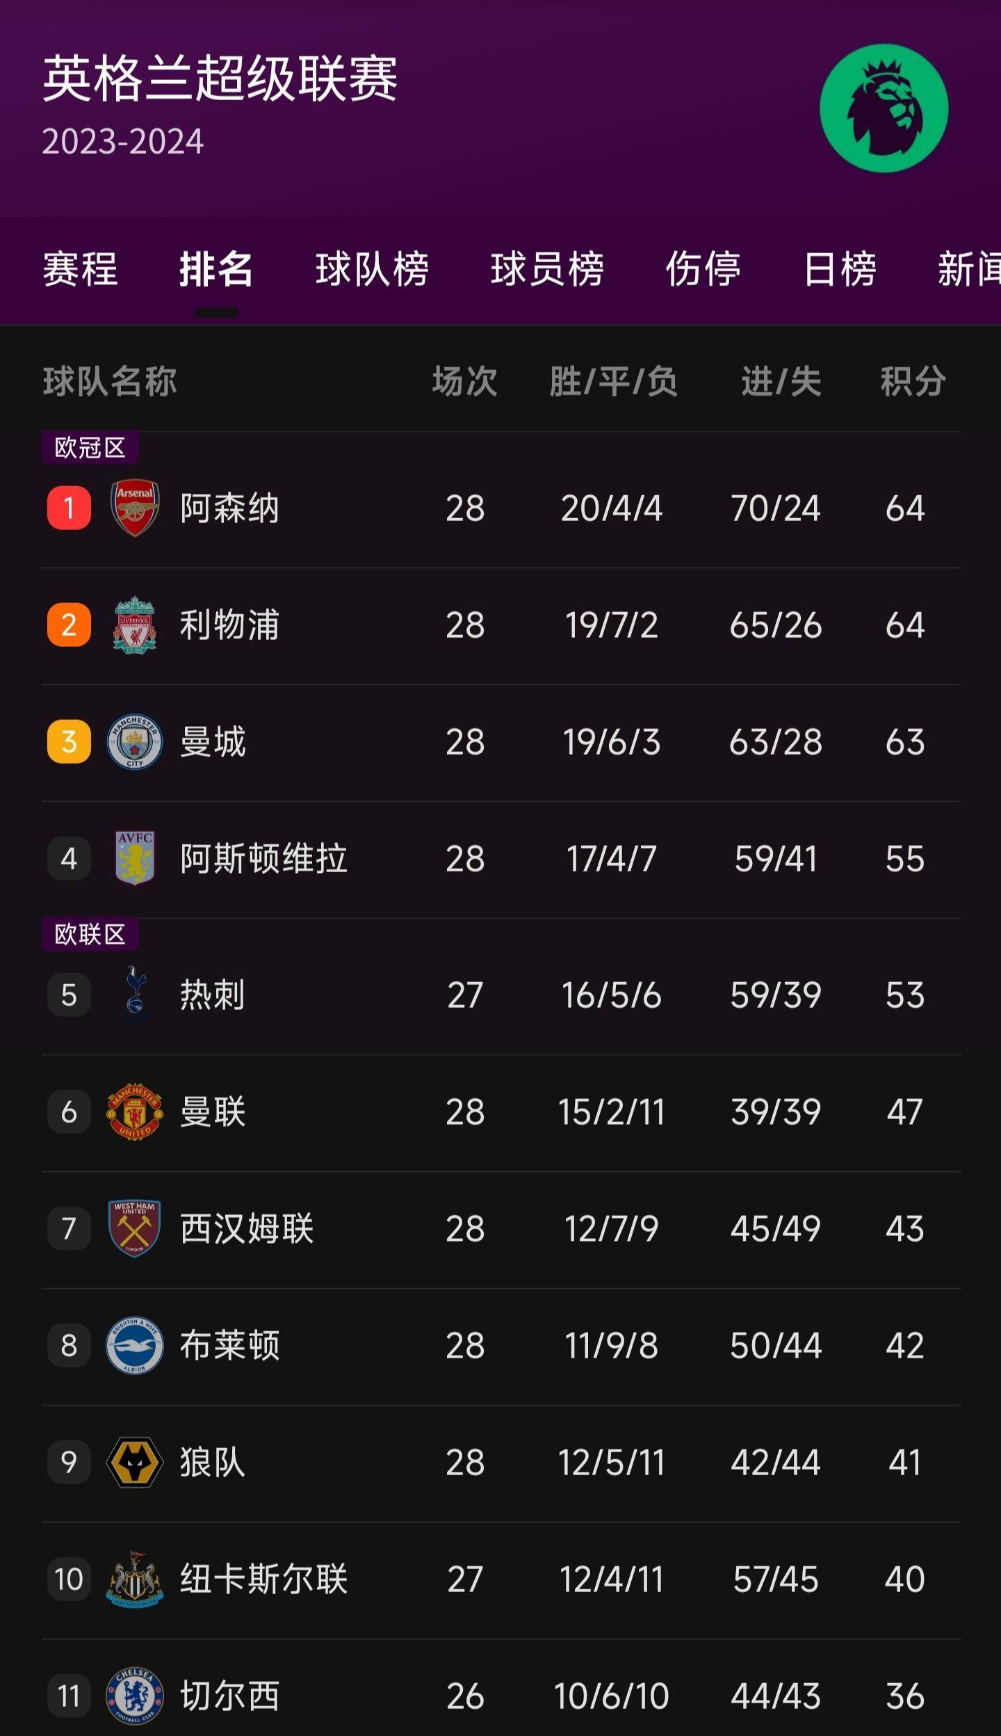
Task: Open the 伤停 tab
Action: pos(702,271)
